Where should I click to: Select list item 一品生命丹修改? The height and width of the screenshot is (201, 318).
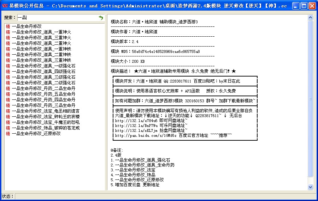click(x=26, y=26)
